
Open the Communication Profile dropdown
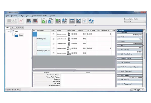coord(135,22)
